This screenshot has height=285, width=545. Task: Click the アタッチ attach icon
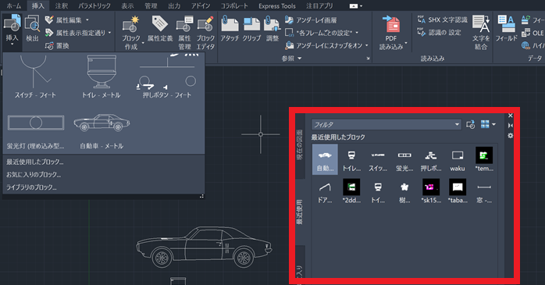point(230,29)
